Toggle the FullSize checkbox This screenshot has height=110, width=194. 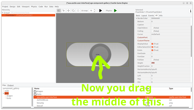click(x=152, y=60)
